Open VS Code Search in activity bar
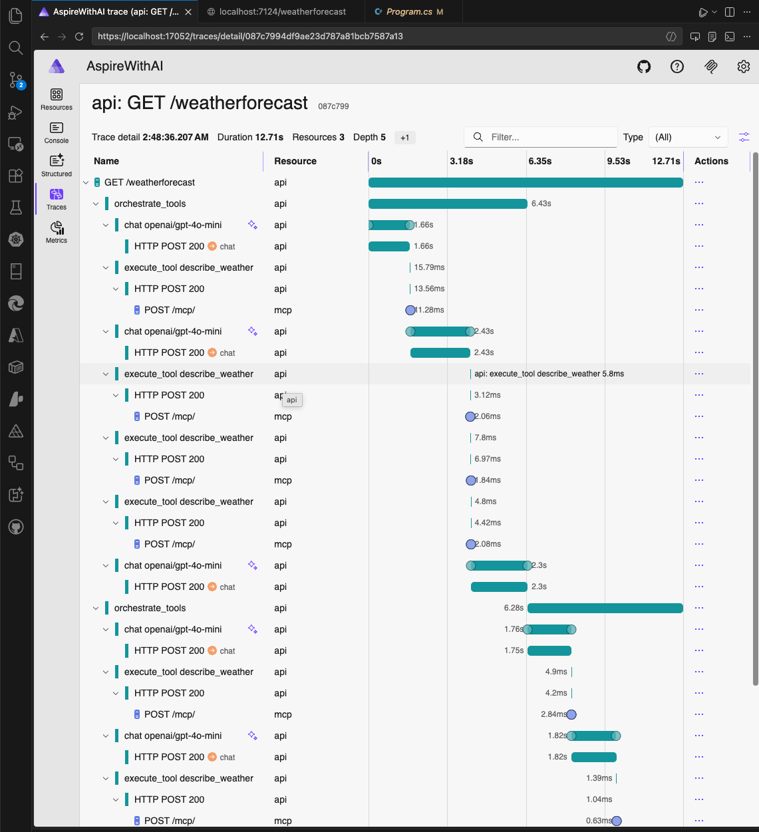759x832 pixels. click(16, 48)
